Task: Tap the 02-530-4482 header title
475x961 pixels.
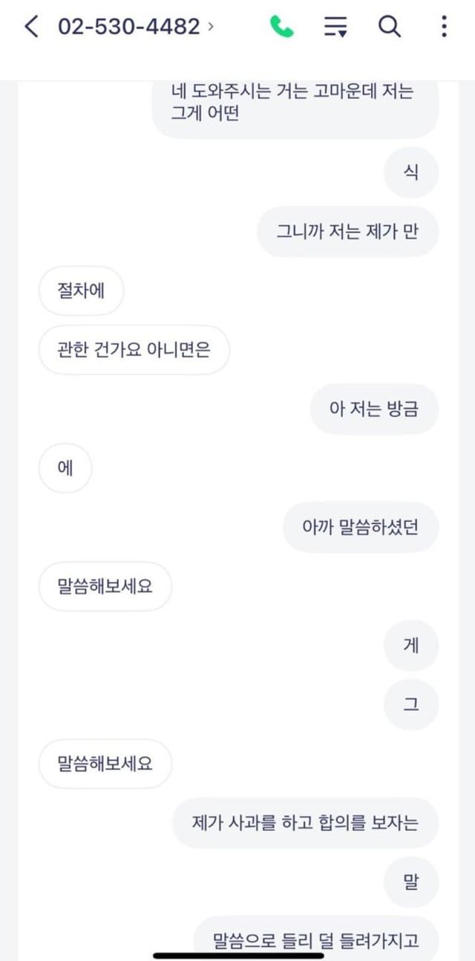Action: [x=128, y=27]
